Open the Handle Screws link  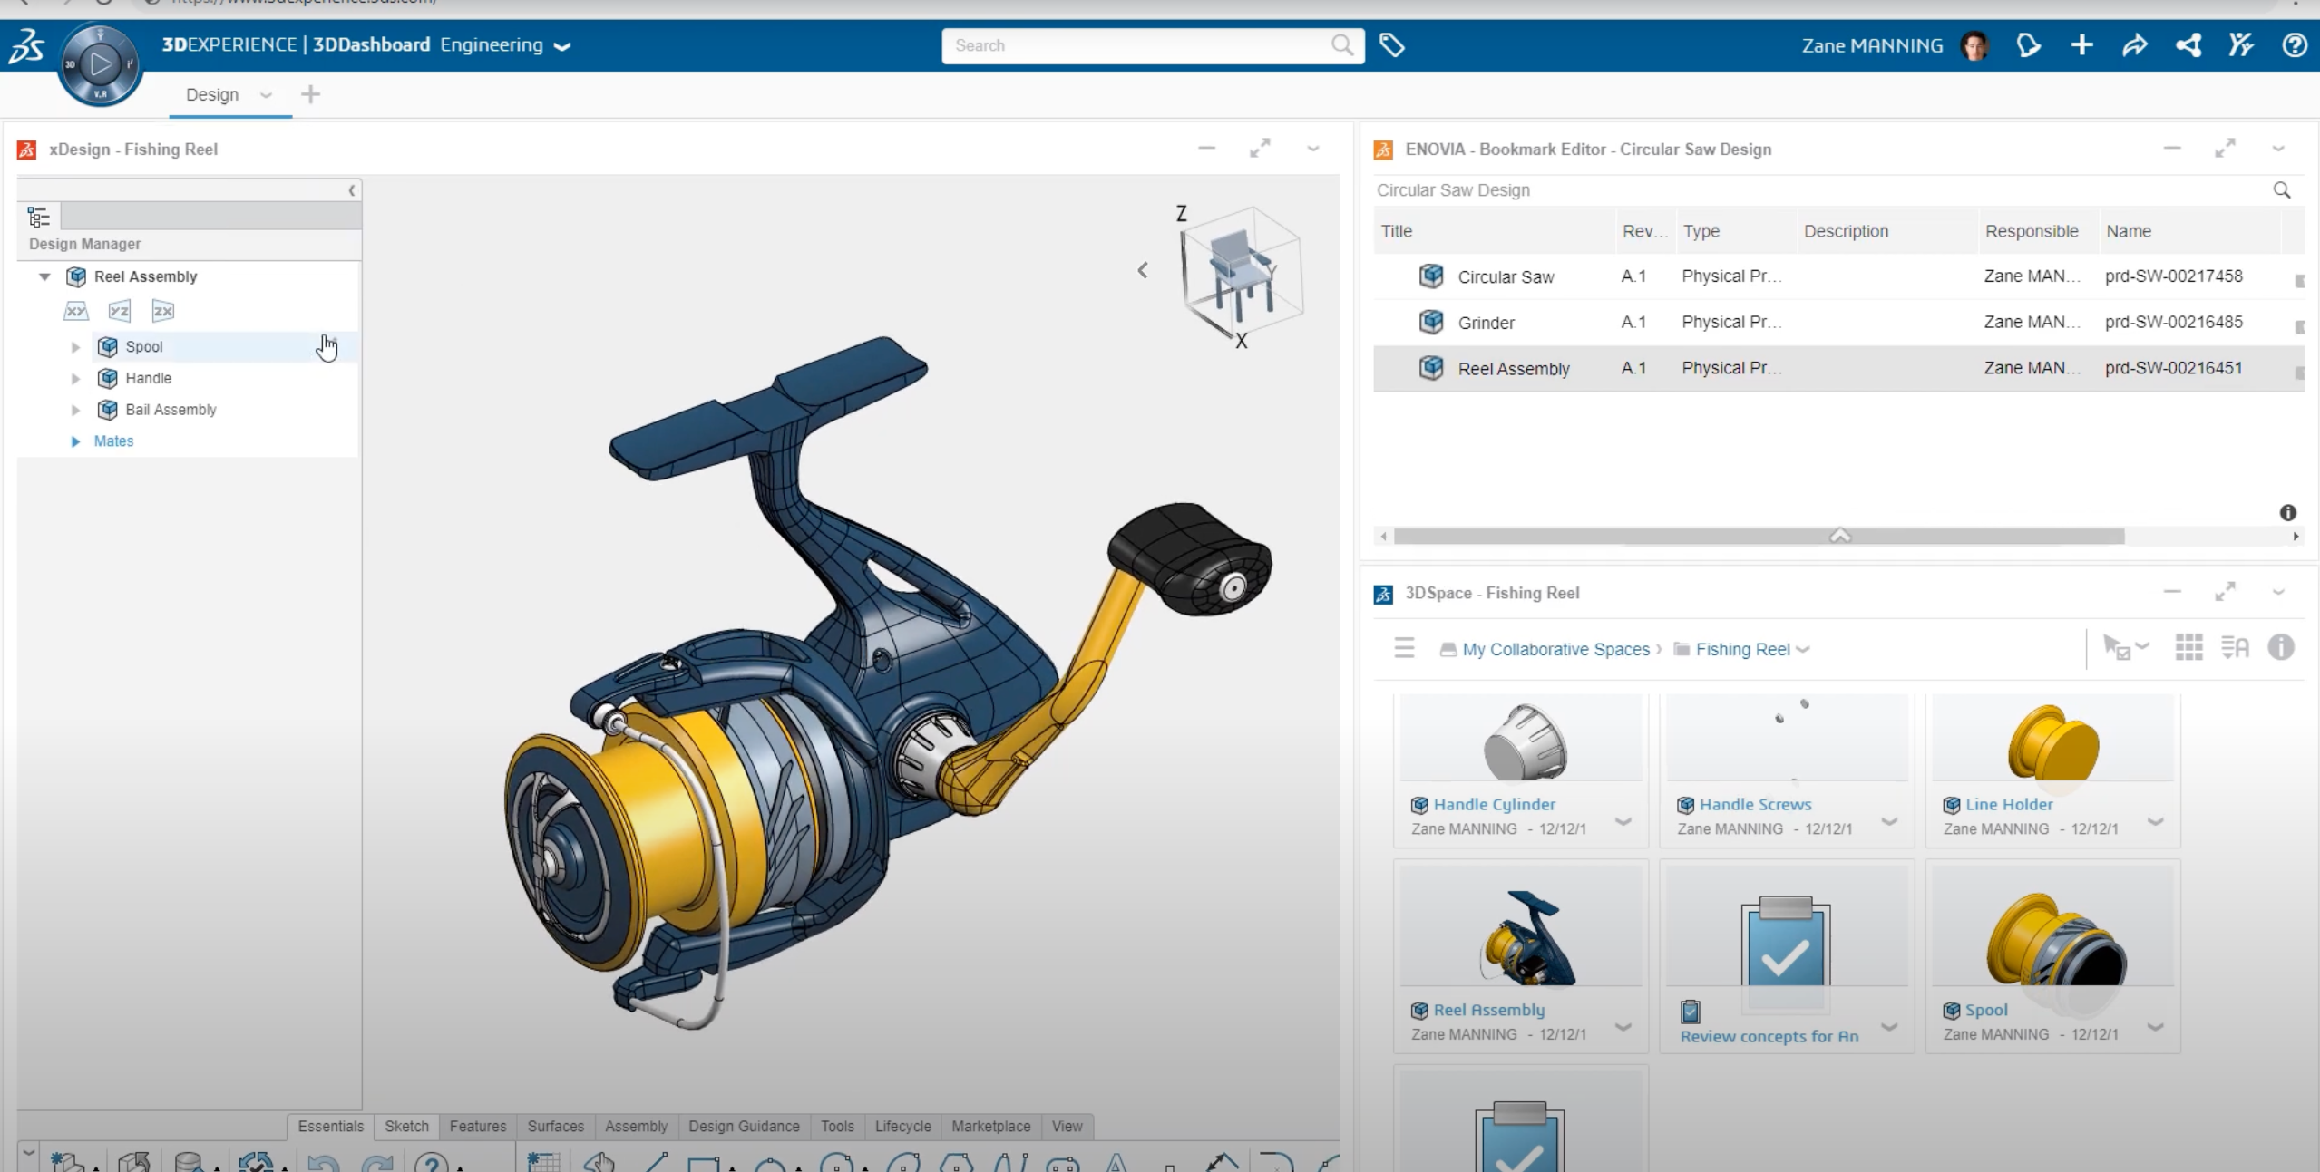point(1755,804)
